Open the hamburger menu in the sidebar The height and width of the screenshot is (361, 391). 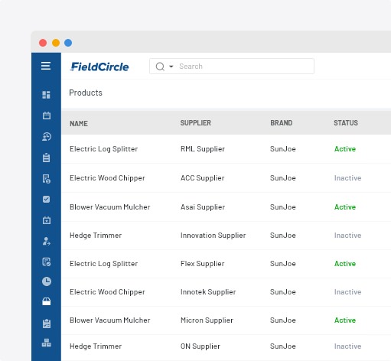point(46,66)
